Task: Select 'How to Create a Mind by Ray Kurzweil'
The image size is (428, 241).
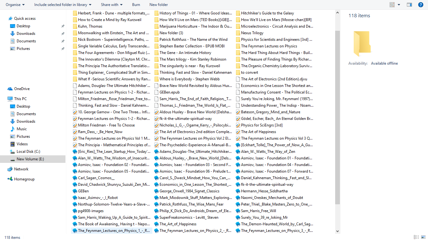Action: point(110,20)
